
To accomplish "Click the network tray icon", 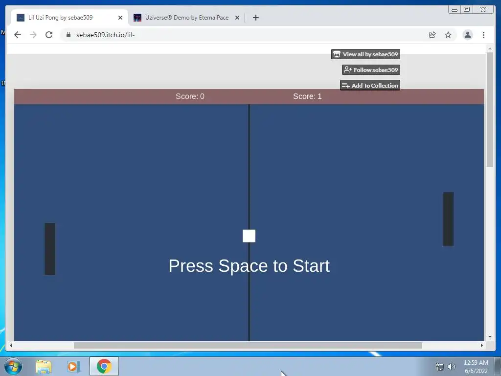I will [440, 367].
